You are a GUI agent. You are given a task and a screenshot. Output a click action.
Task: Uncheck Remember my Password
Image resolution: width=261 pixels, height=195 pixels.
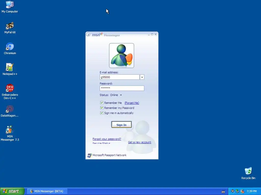coord(102,108)
